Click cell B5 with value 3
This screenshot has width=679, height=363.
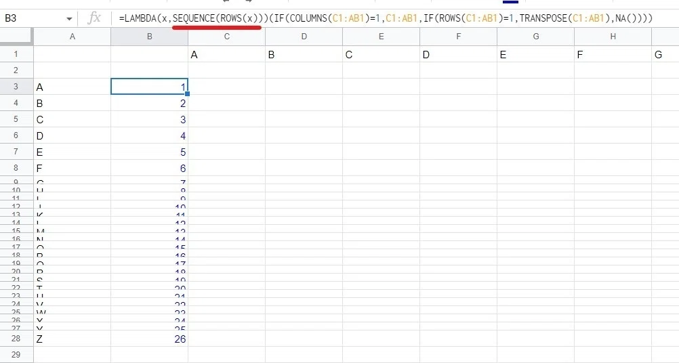(149, 119)
